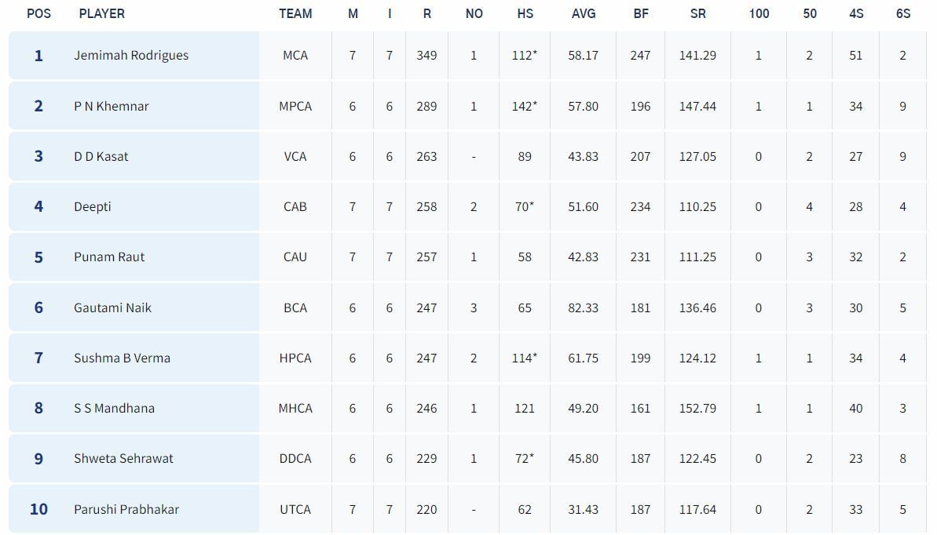Sort table by PLAYER column header
The image size is (937, 535).
pyautogui.click(x=102, y=13)
